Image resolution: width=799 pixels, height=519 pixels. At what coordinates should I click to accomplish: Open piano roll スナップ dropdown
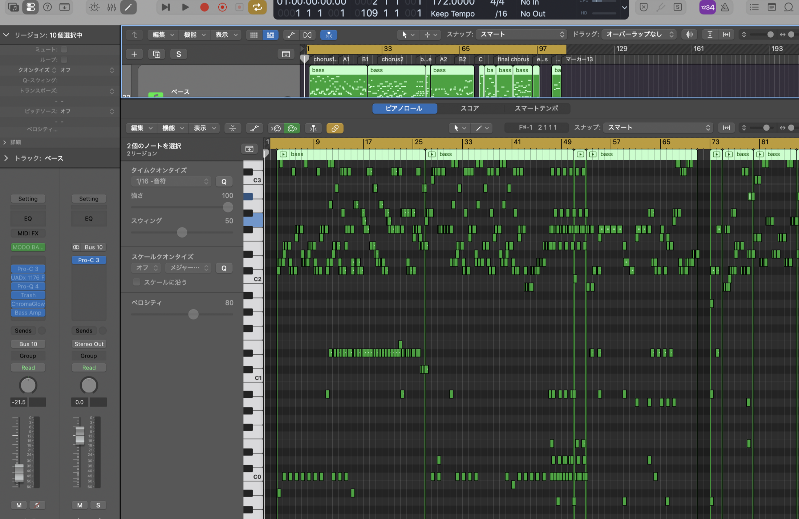[x=658, y=128]
